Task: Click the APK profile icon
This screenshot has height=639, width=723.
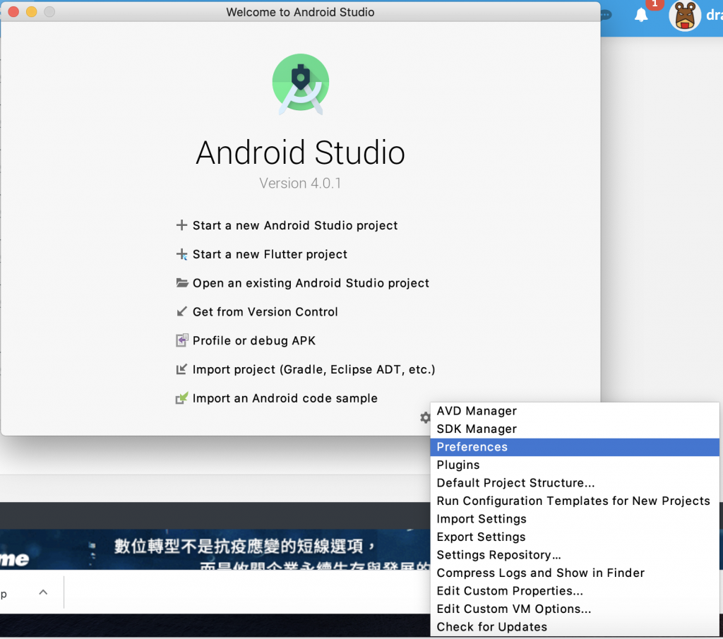Action: (182, 340)
